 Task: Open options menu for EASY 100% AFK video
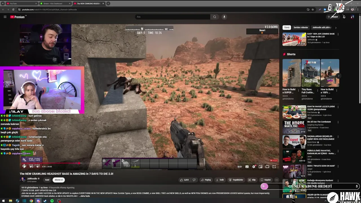pos(338,34)
